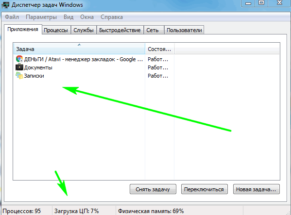Click the Переключиться button
The height and width of the screenshot is (215, 291).
point(205,189)
